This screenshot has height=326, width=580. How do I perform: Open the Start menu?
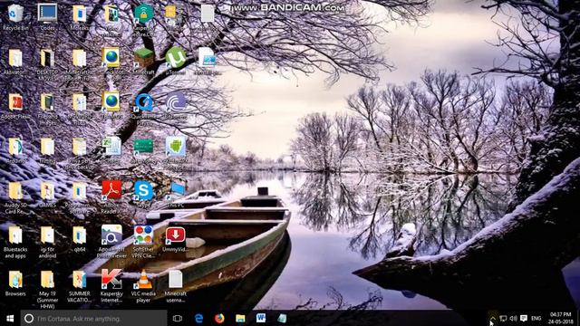click(10, 318)
